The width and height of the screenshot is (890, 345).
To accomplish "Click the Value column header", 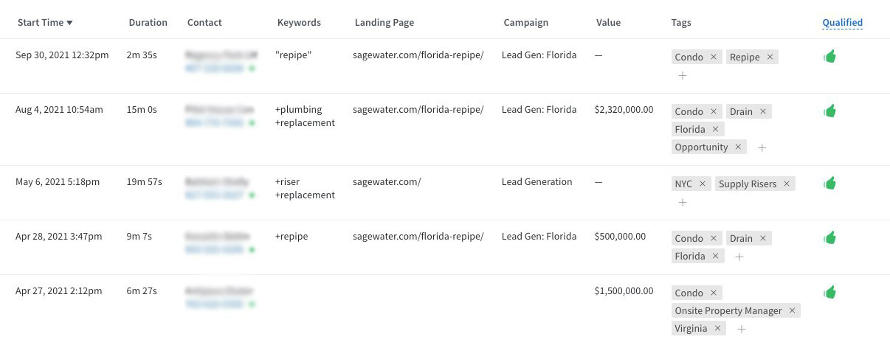I will [x=608, y=22].
